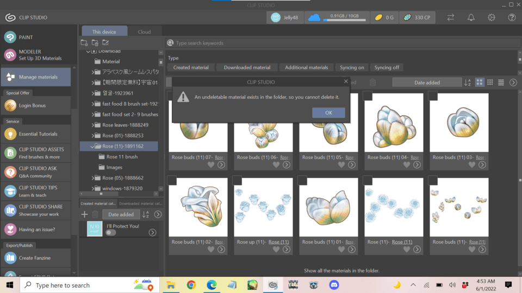Close the CLIP STUDIO warning dialog
The image size is (522, 293).
click(346, 81)
